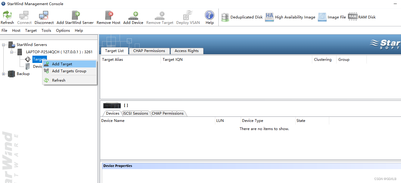The width and height of the screenshot is (401, 183).
Task: Sort by Device Type column header
Action: [x=268, y=121]
